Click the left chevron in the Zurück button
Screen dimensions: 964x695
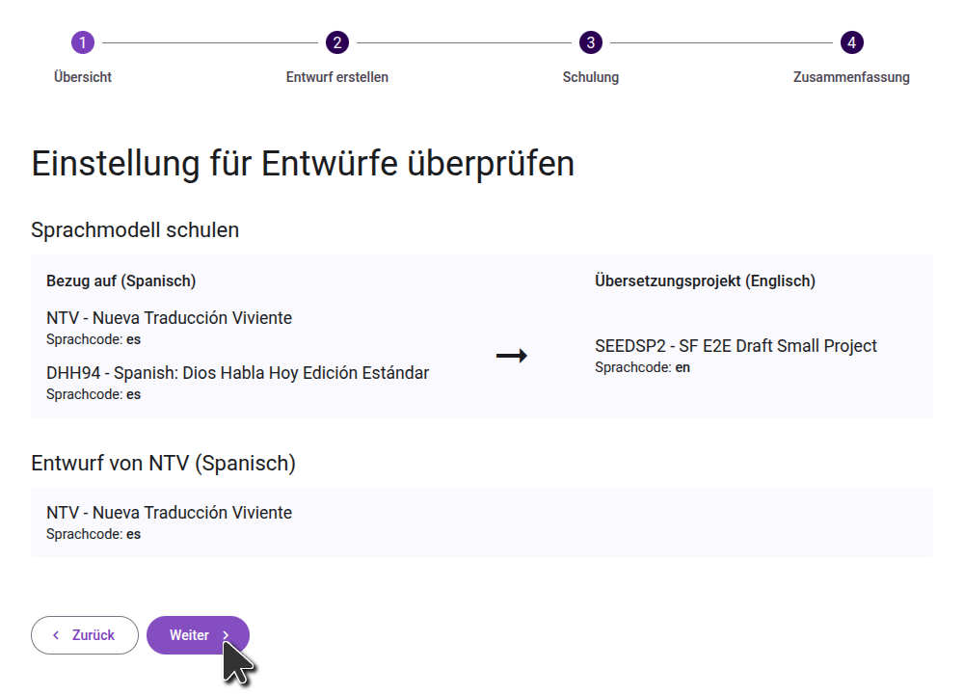tap(56, 635)
